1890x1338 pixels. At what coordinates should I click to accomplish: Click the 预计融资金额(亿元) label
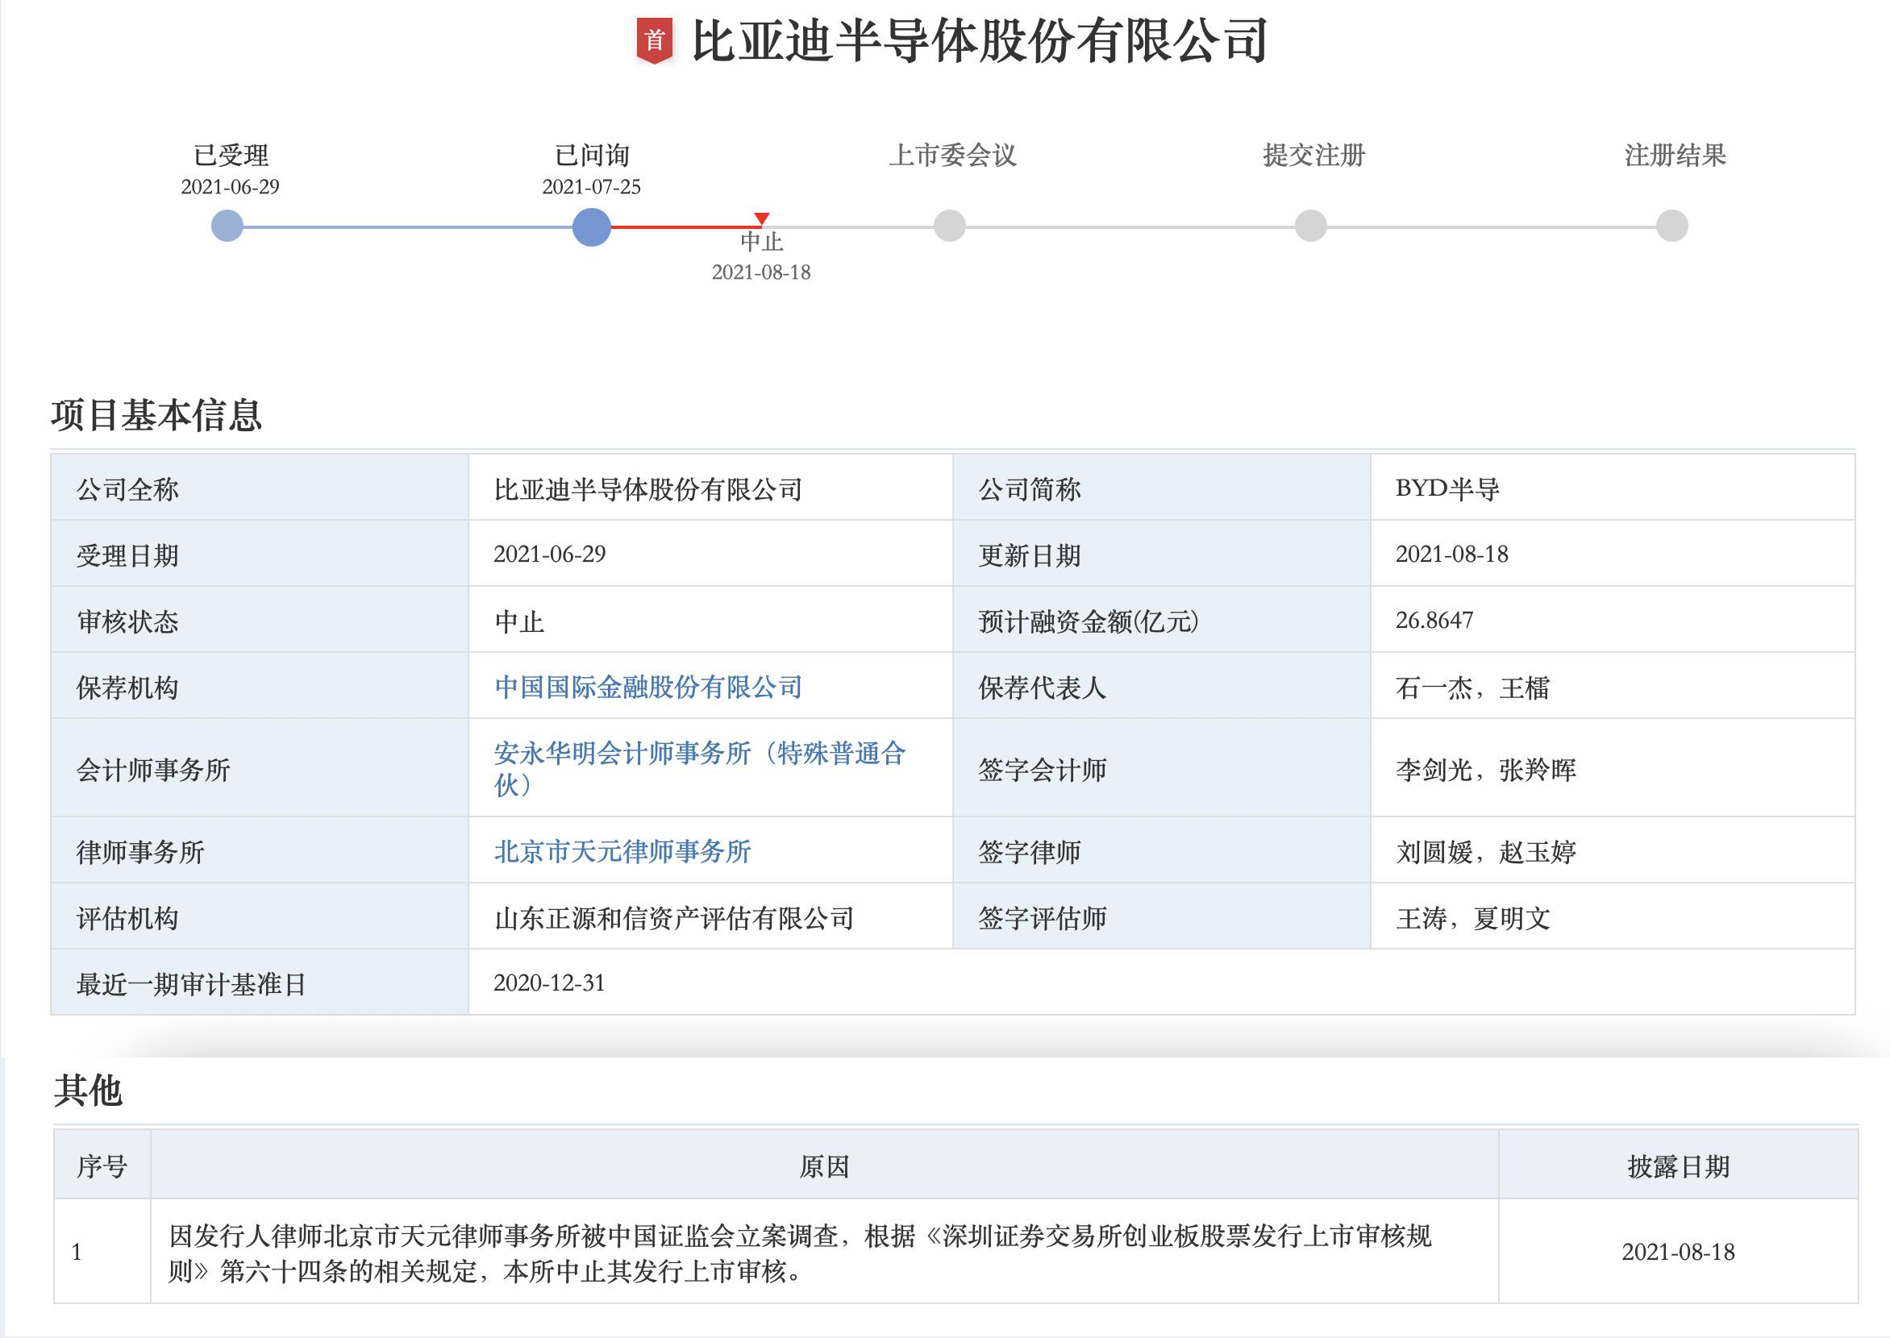1088,621
